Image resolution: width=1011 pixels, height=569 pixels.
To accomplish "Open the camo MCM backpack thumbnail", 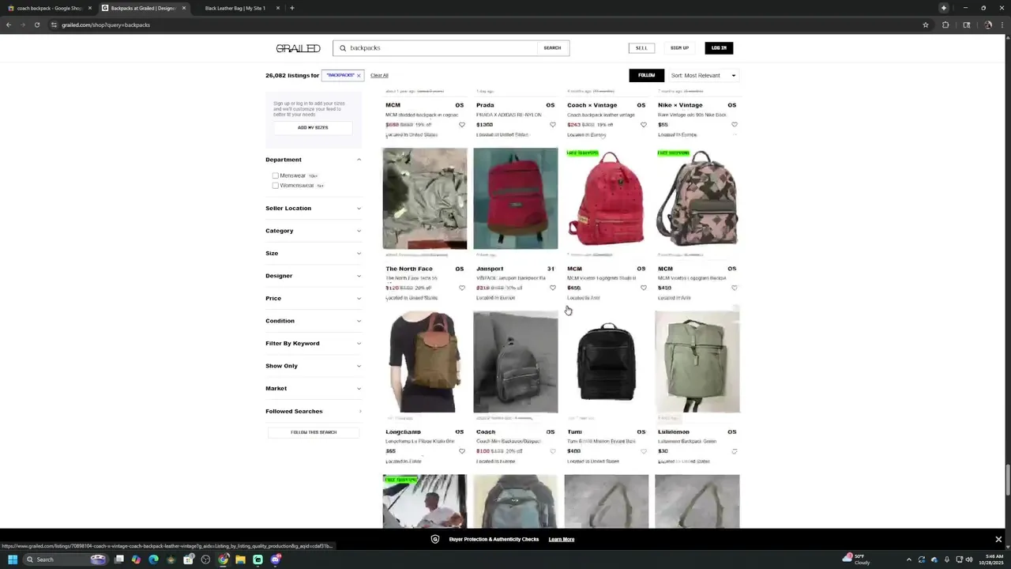I will pos(697,198).
